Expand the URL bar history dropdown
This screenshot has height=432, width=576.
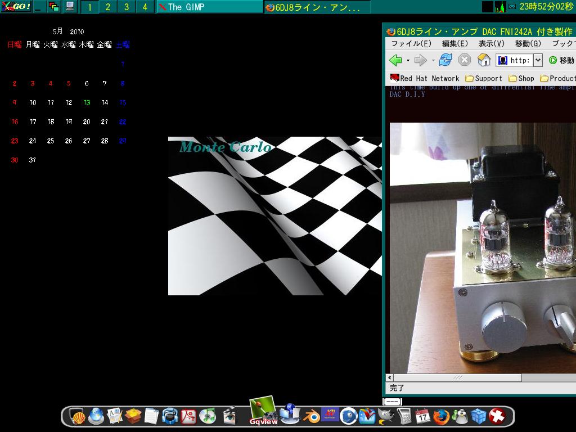[538, 60]
